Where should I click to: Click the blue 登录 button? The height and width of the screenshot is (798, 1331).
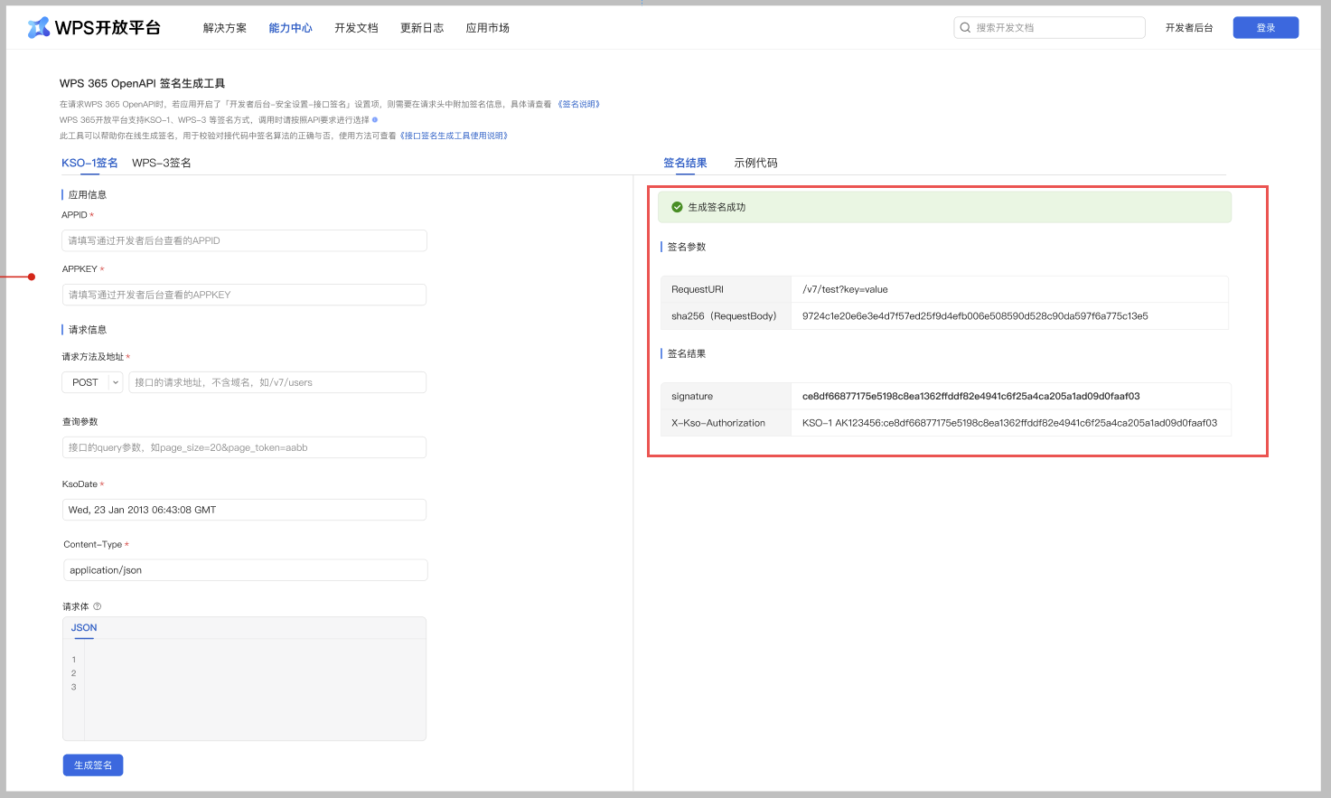pyautogui.click(x=1265, y=28)
